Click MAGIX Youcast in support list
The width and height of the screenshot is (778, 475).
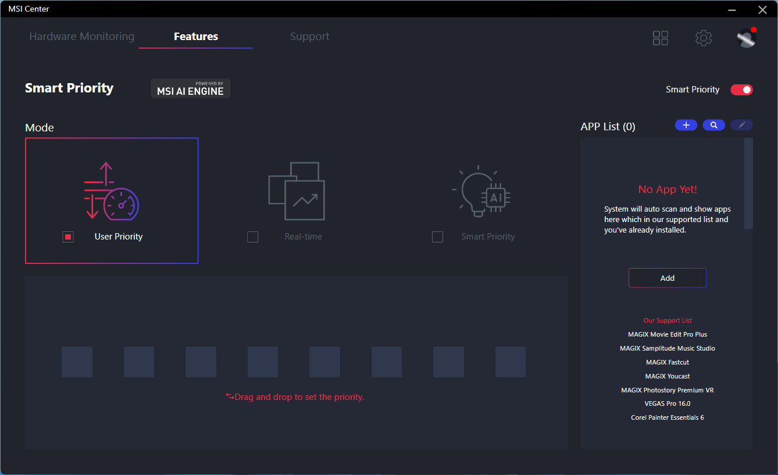click(x=668, y=376)
